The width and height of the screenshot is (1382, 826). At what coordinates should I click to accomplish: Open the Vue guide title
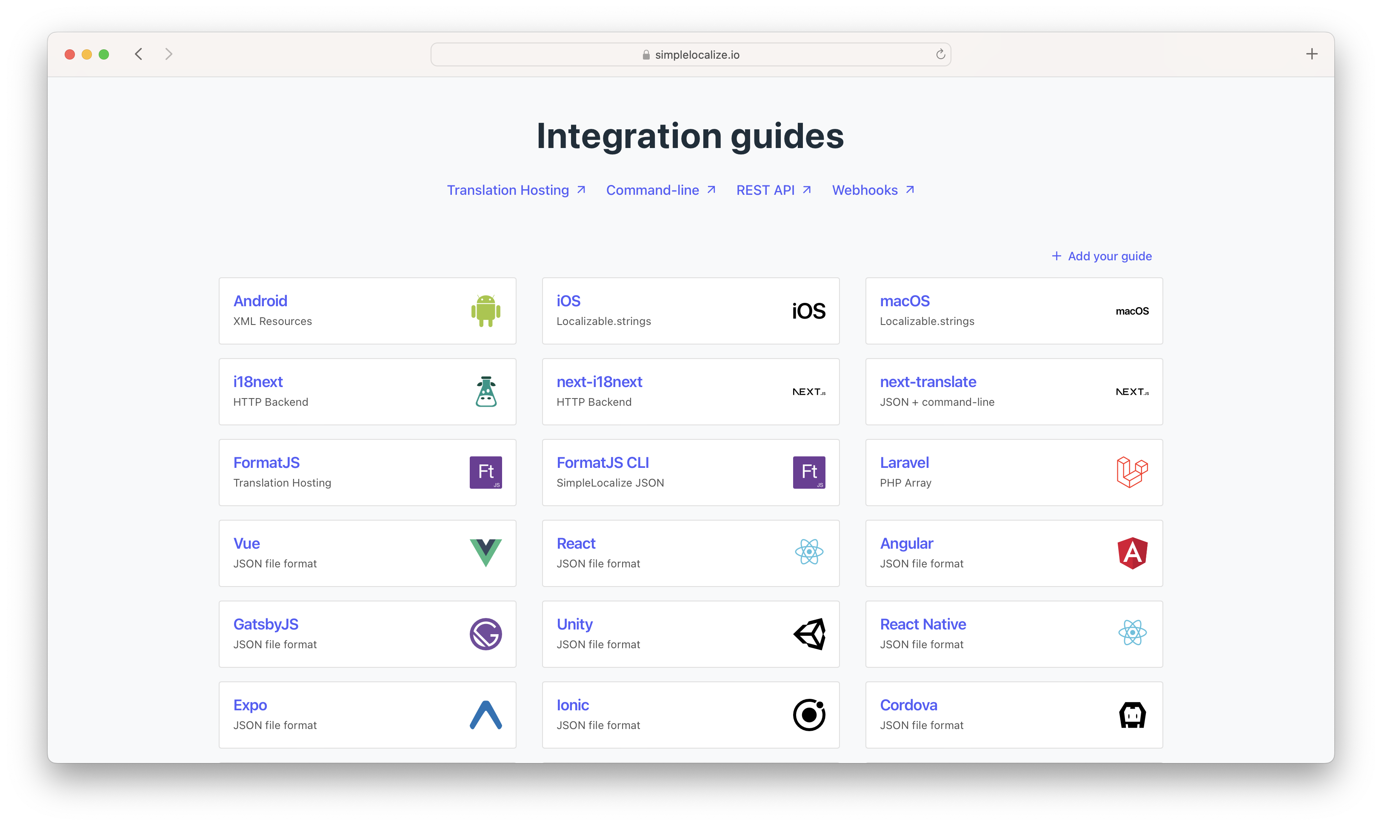click(246, 543)
